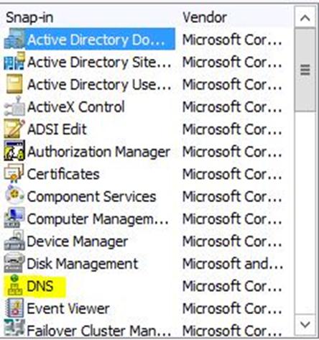The width and height of the screenshot is (319, 340).
Task: Click the Vendor column header
Action: point(205,17)
